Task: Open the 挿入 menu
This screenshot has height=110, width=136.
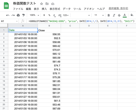Action: click(x=44, y=9)
